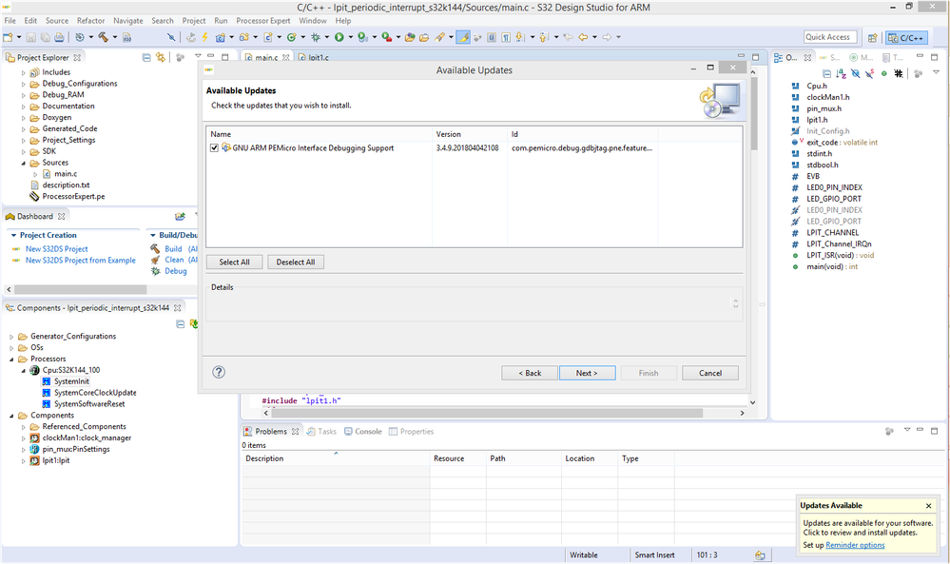Expand the Includes folder in Project Explorer
This screenshot has width=950, height=564.
pos(24,72)
